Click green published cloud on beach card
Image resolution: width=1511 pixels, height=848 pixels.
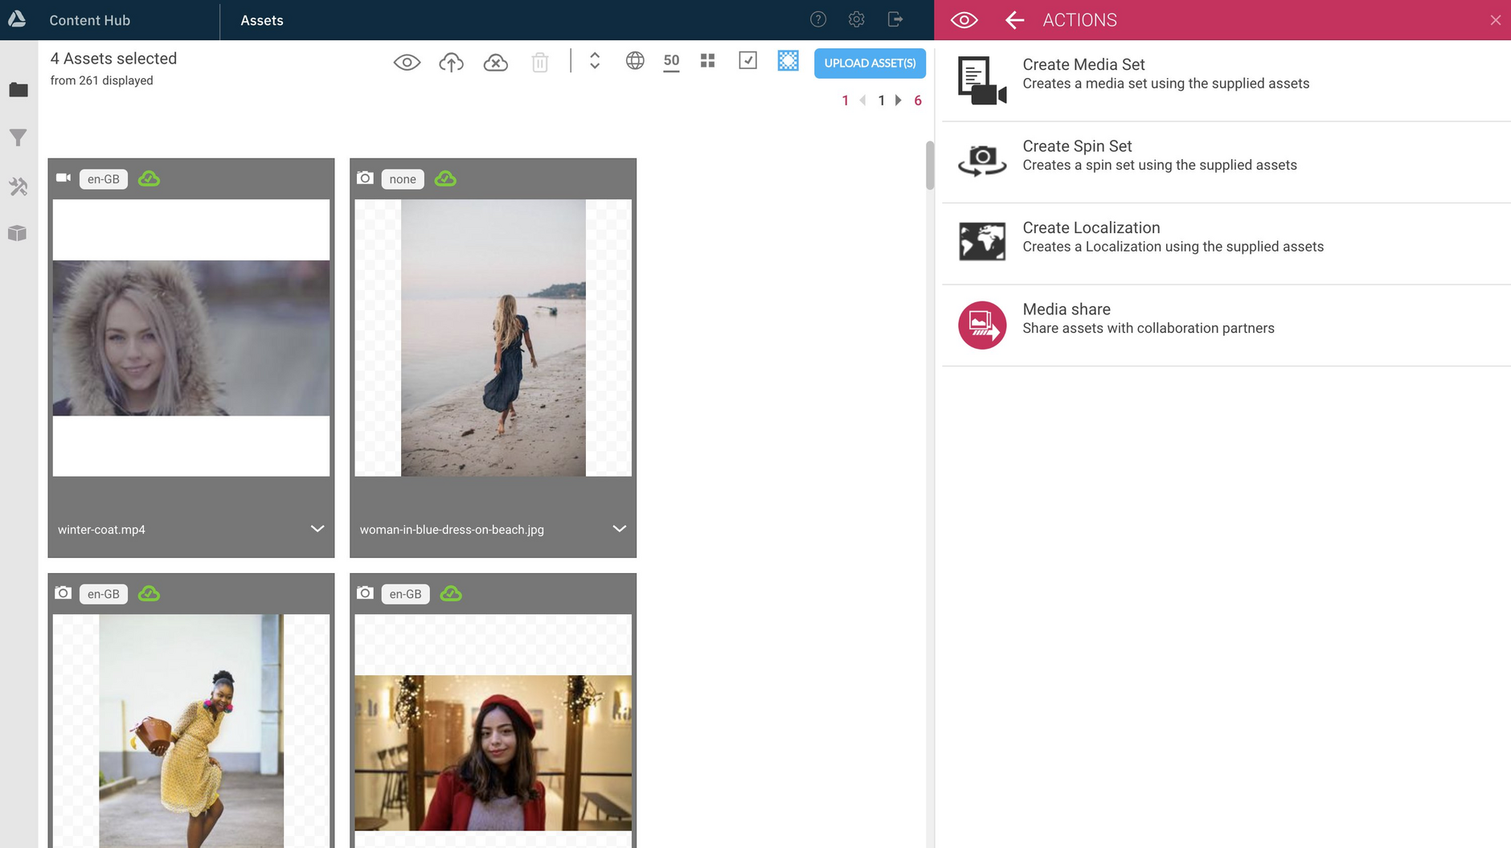click(445, 178)
